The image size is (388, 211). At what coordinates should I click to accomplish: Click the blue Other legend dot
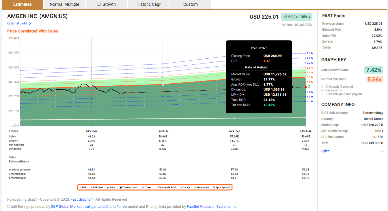[x=143, y=187]
